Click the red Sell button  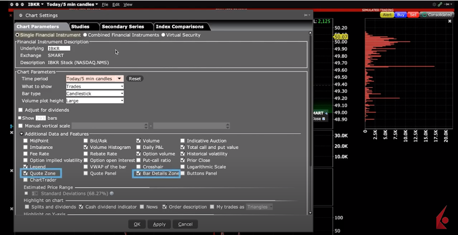click(x=413, y=15)
